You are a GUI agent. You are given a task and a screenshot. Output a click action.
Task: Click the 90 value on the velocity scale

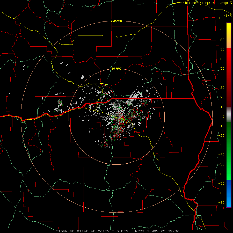[x=222, y=30]
